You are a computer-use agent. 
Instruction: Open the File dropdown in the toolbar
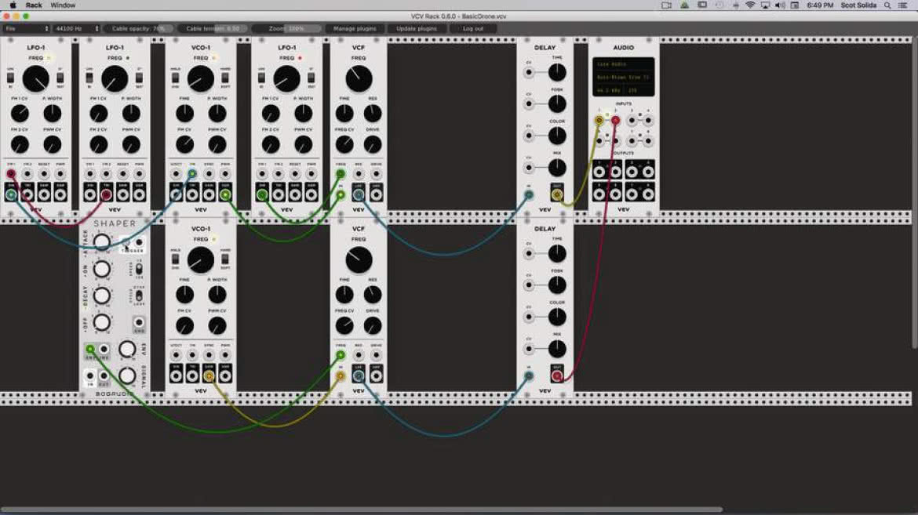27,28
